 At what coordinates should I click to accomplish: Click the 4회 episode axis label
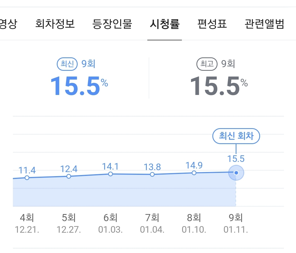click(x=27, y=218)
